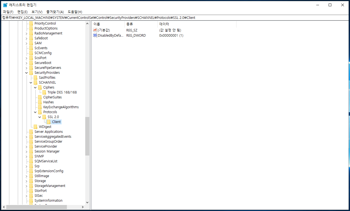The width and height of the screenshot is (350, 211).
Task: Click the ProductOptions folder icon
Action: click(x=31, y=28)
